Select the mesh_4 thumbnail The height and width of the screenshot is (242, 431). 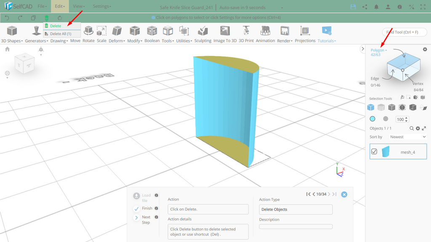(386, 152)
